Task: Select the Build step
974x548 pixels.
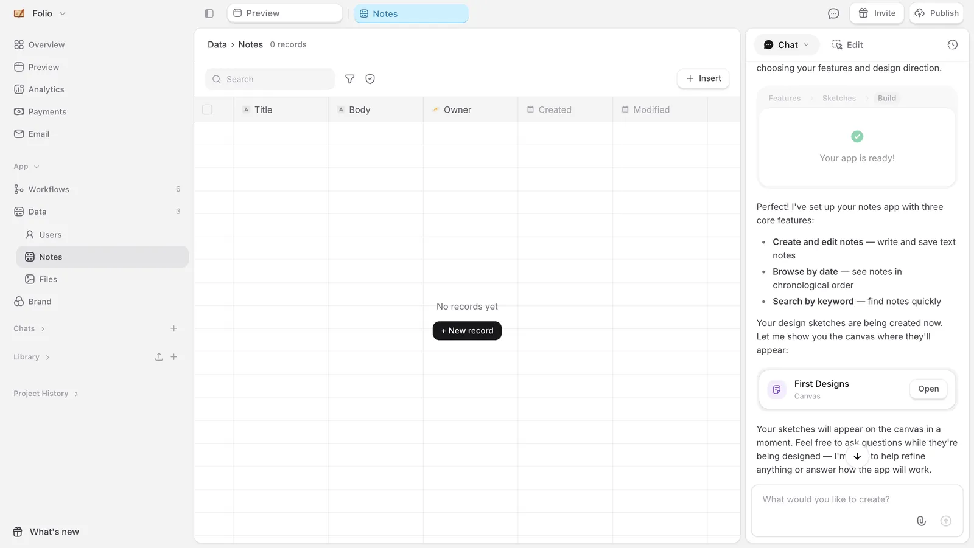Action: pyautogui.click(x=887, y=98)
